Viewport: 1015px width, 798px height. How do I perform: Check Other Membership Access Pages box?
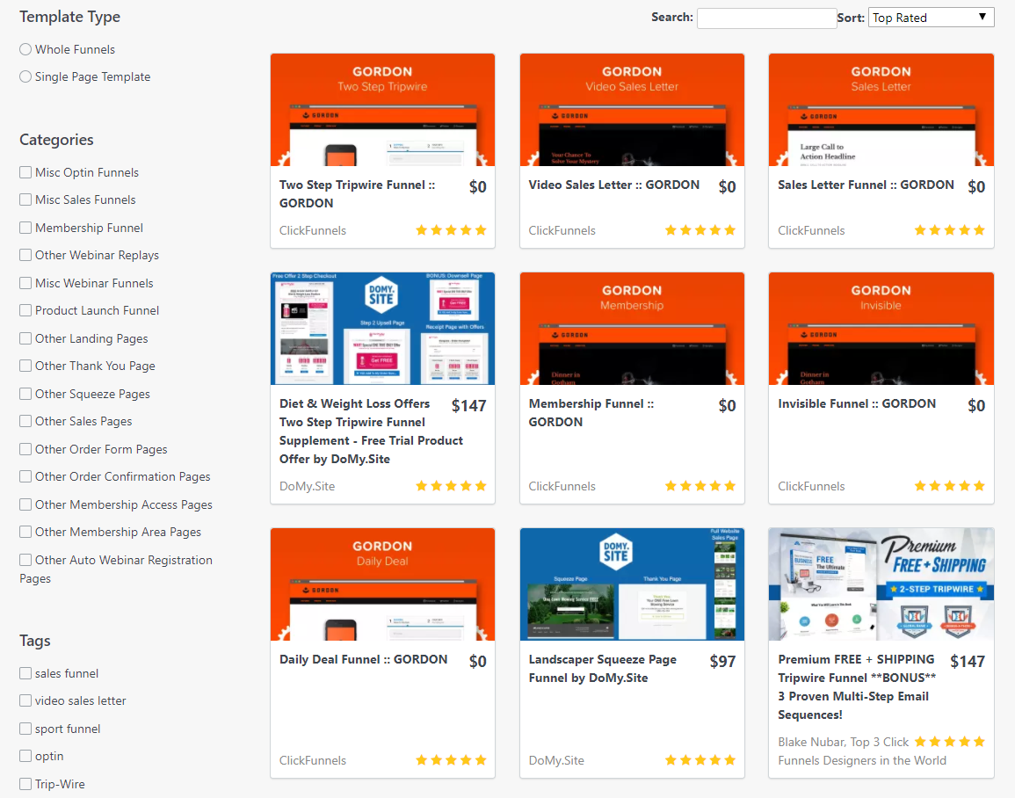click(x=25, y=504)
